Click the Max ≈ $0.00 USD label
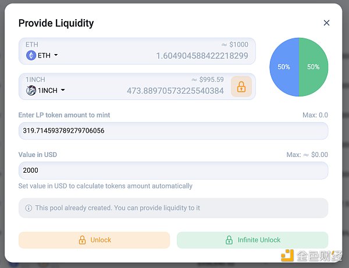Screen dimensions: 349x268 pyautogui.click(x=307, y=155)
